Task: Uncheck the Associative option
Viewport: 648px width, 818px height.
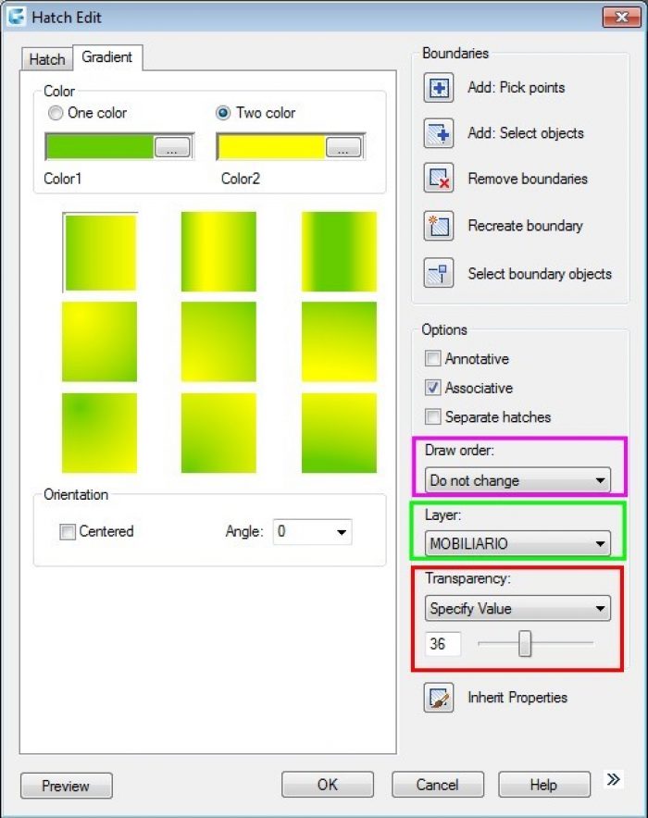Action: tap(432, 388)
